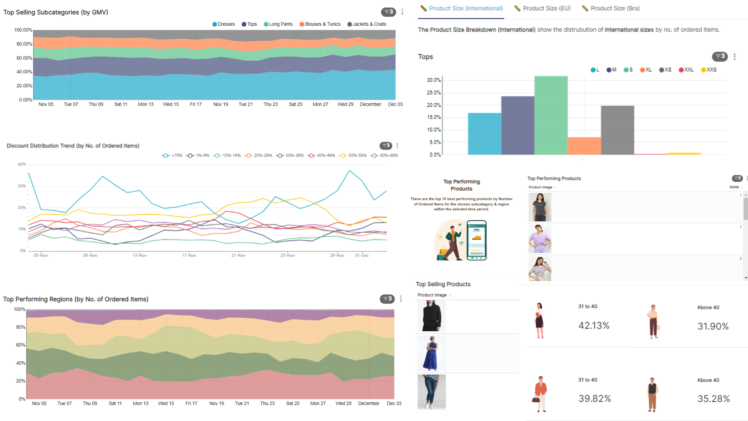Click the blue dress product thumbnail
This screenshot has width=748, height=421.
(x=431, y=353)
